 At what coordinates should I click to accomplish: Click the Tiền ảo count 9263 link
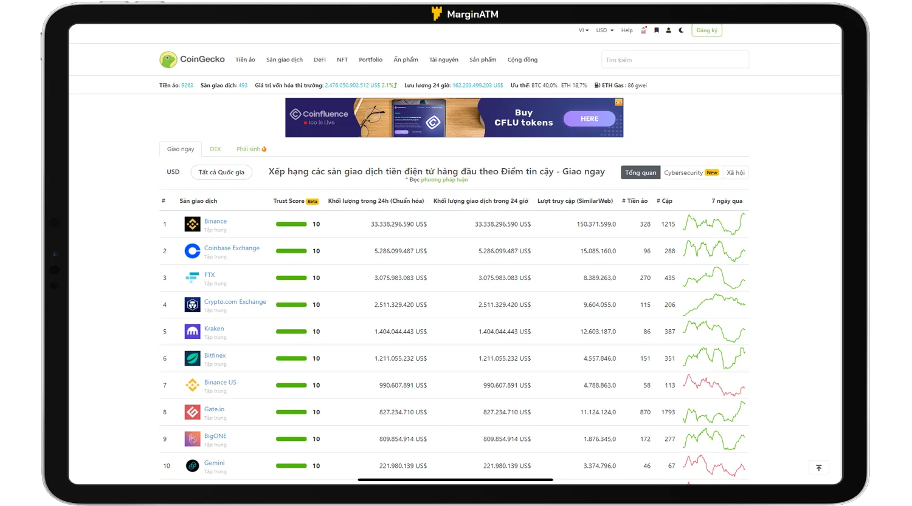187,85
